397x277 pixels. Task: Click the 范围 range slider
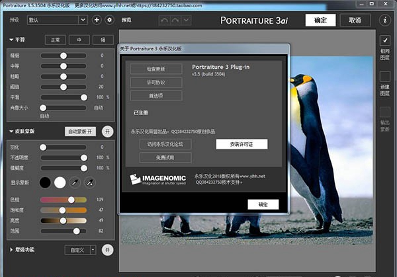coord(64,231)
